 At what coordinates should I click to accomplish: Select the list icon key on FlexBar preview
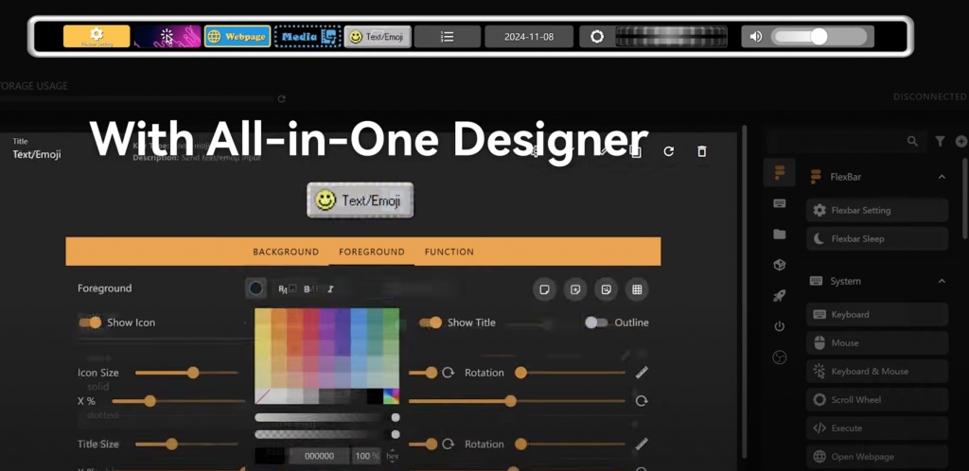448,37
